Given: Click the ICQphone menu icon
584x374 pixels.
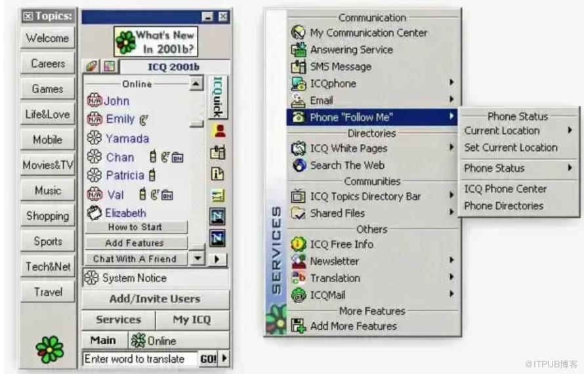Looking at the screenshot, I should [x=299, y=83].
